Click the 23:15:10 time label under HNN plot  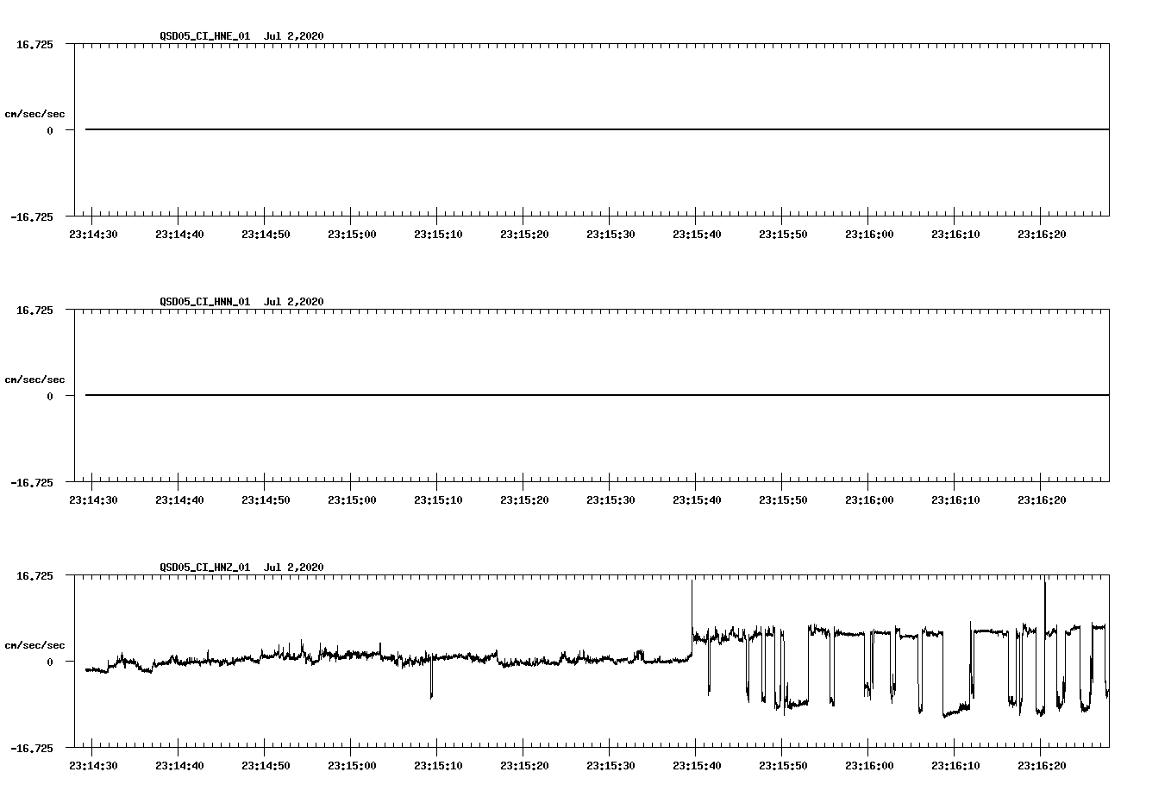click(x=438, y=500)
